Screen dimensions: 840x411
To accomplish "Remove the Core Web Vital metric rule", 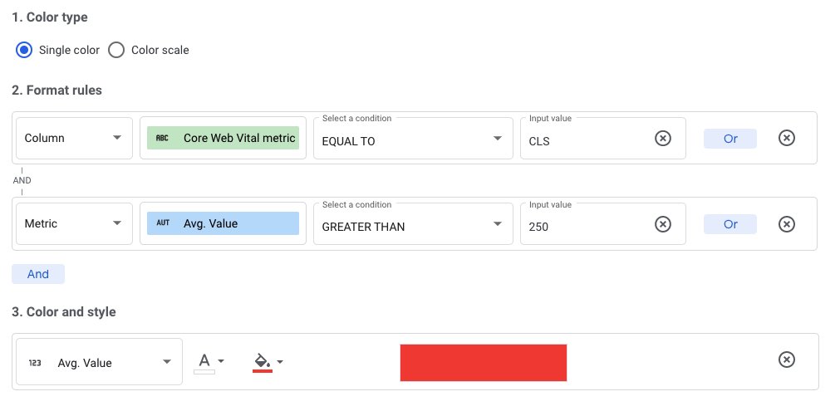I will point(786,139).
